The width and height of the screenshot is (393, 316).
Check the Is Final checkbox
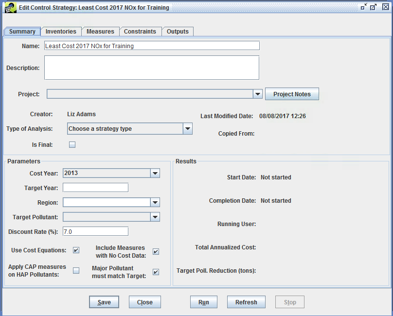coord(72,144)
